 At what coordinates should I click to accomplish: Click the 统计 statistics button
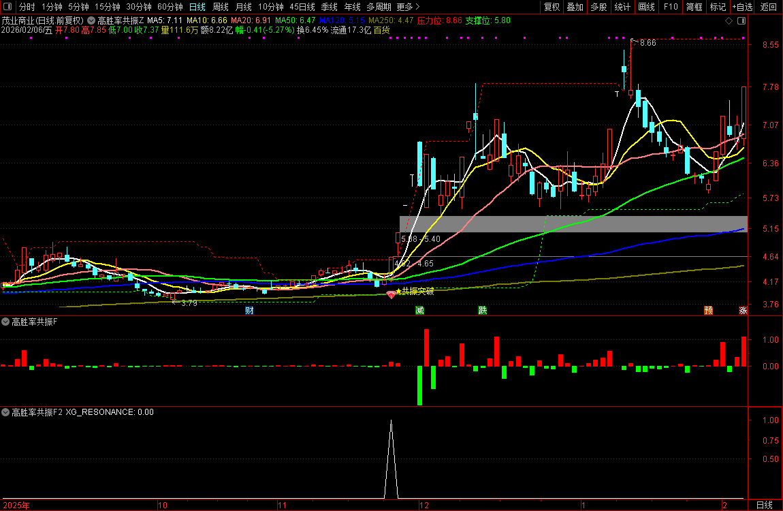[x=622, y=7]
